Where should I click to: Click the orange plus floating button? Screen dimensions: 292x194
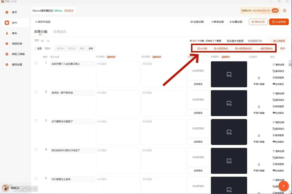(x=283, y=186)
